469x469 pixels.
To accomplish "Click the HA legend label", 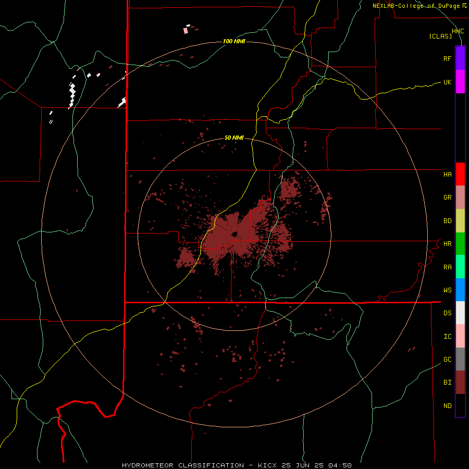I will (x=447, y=174).
